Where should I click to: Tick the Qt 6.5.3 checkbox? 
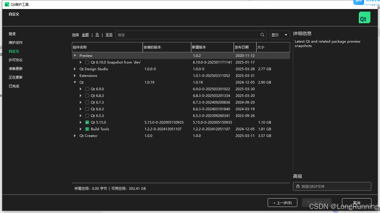87,116
